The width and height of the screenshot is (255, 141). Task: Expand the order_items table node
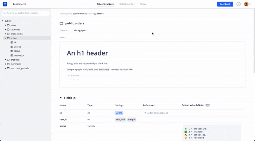(5, 34)
